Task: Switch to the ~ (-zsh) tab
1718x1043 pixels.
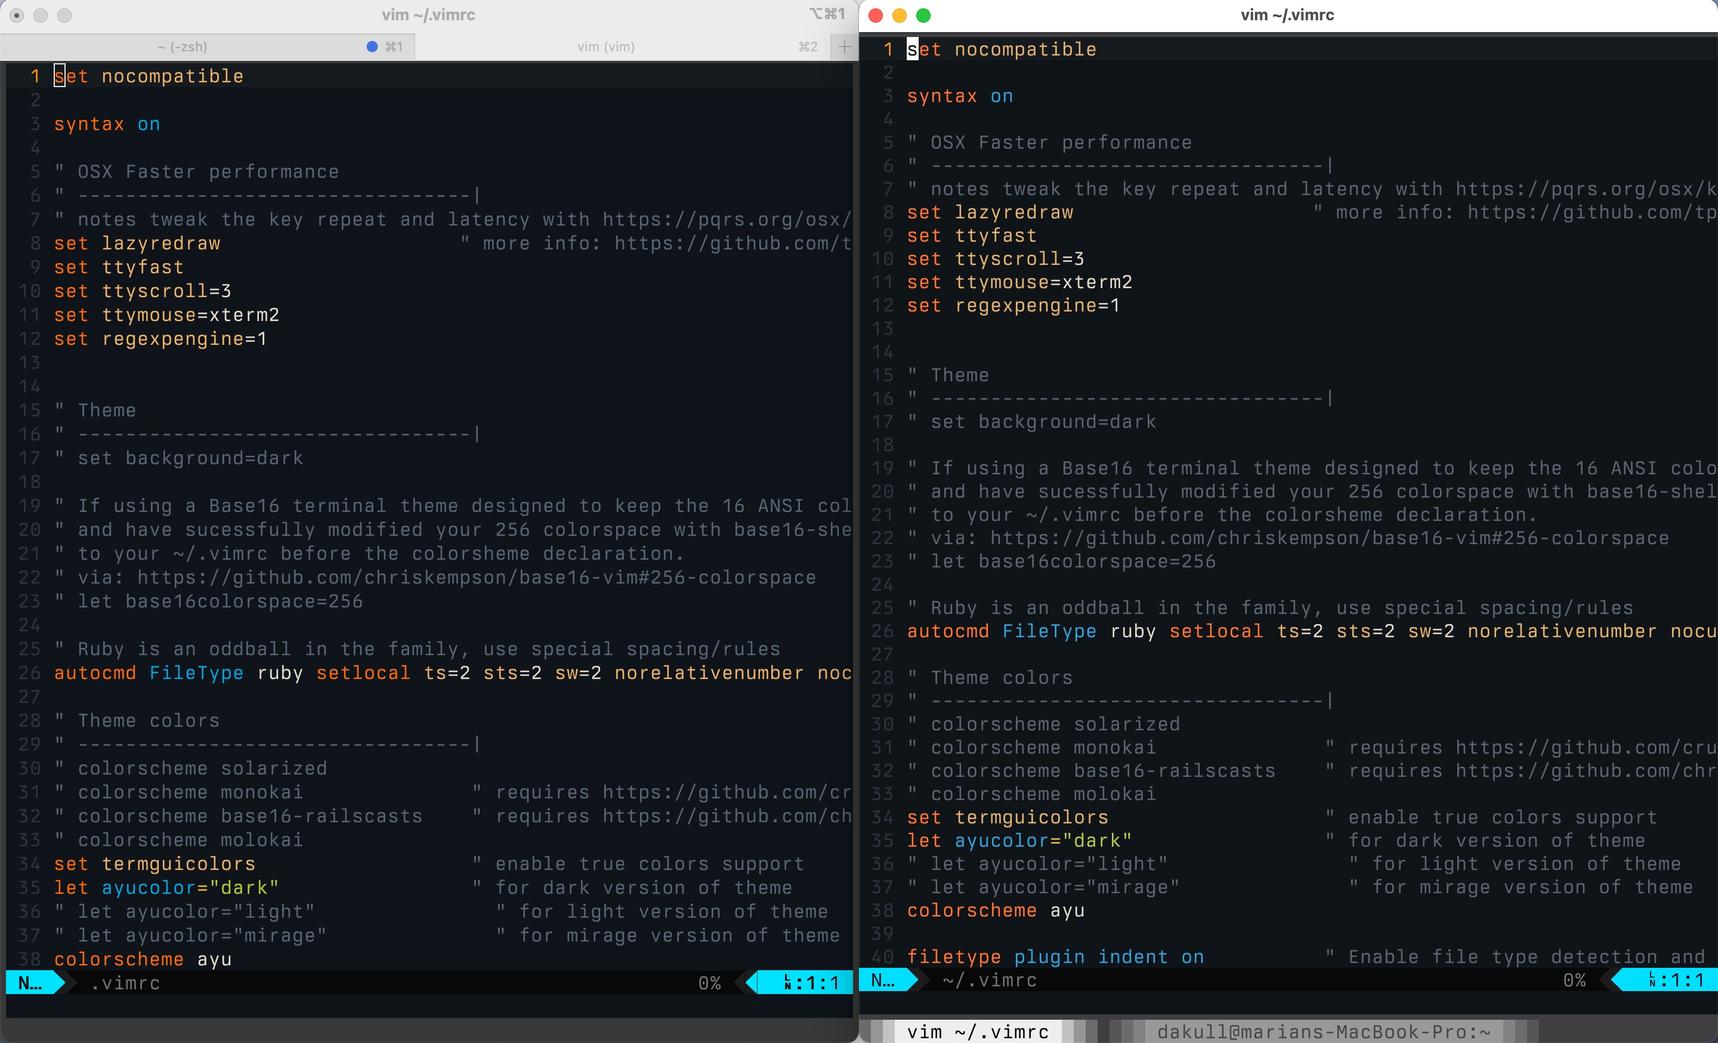Action: click(183, 47)
